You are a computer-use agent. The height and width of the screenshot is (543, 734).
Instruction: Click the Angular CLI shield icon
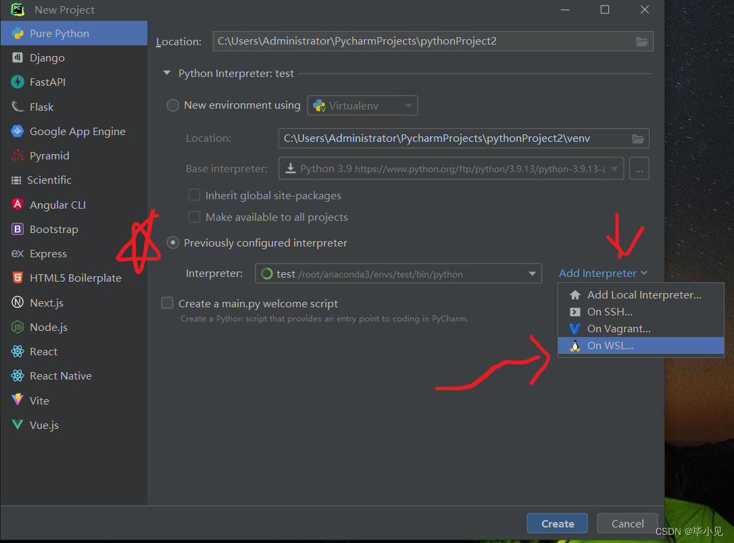click(x=18, y=205)
